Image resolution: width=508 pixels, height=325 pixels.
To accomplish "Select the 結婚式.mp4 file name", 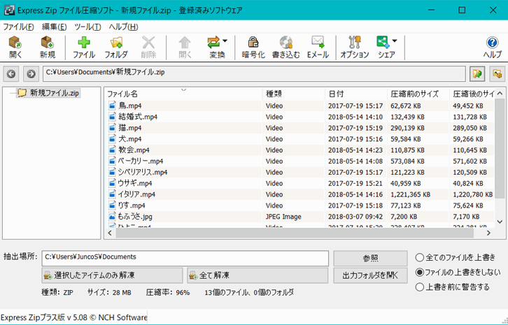I will (x=138, y=117).
